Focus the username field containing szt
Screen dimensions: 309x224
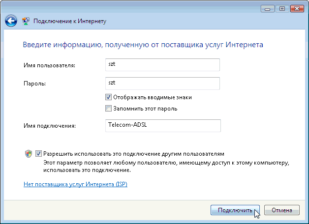[x=162, y=65]
